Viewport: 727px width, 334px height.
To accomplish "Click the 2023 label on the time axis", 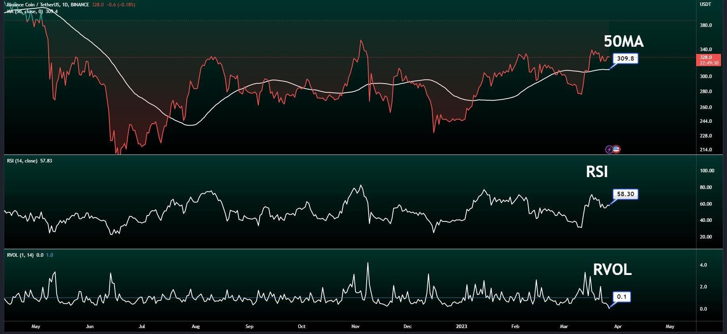I will tap(461, 326).
